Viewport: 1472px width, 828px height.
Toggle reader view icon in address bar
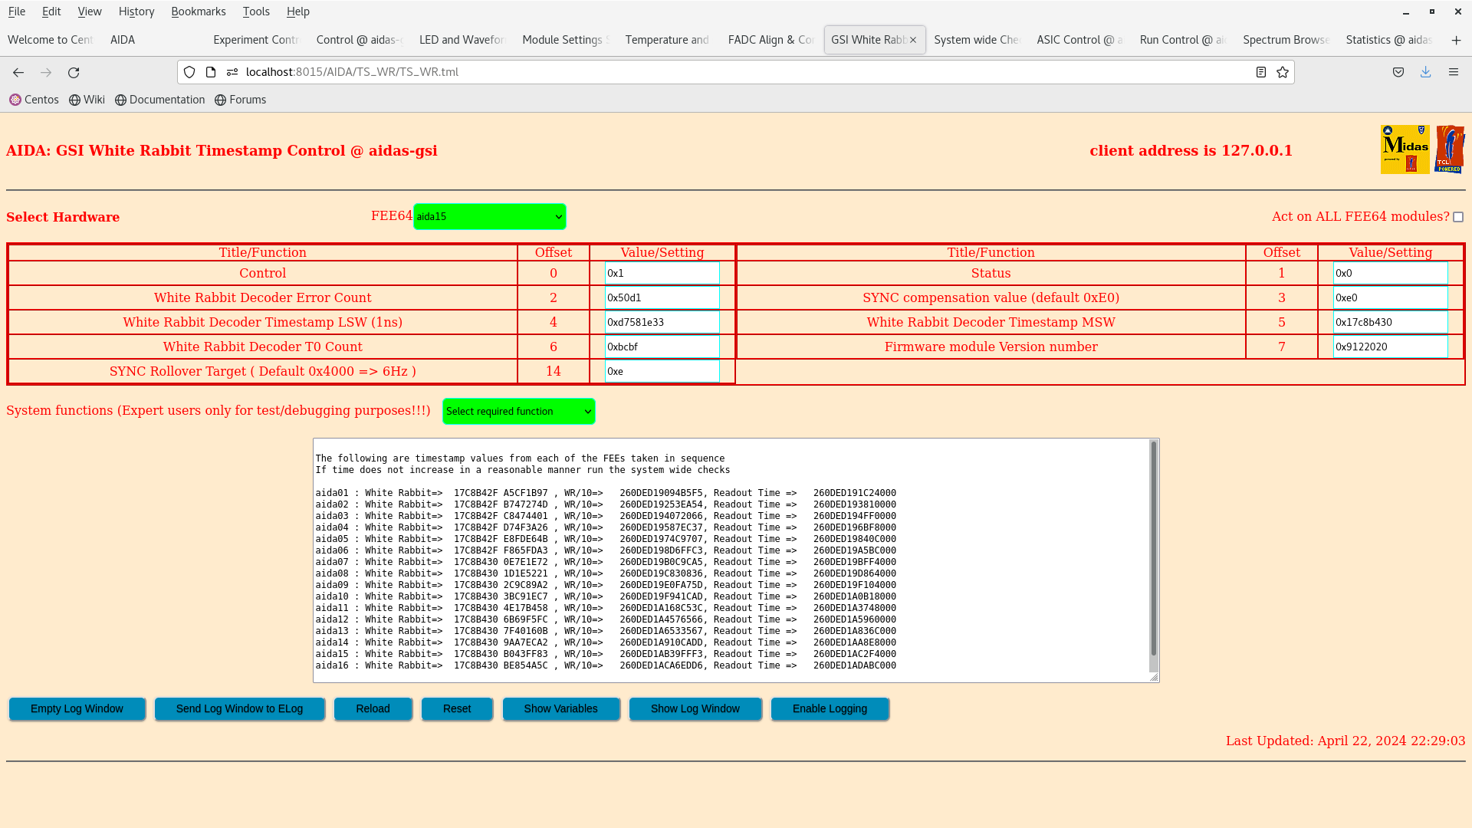point(1260,72)
